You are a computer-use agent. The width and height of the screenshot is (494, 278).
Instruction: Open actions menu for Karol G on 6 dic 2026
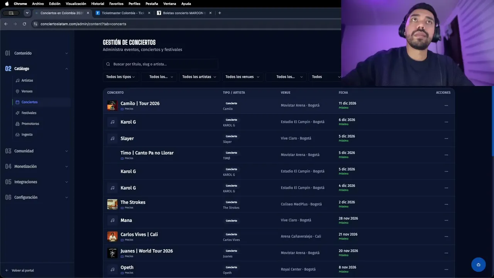[x=446, y=122]
